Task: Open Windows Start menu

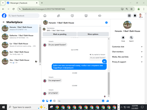Action: coord(3,107)
